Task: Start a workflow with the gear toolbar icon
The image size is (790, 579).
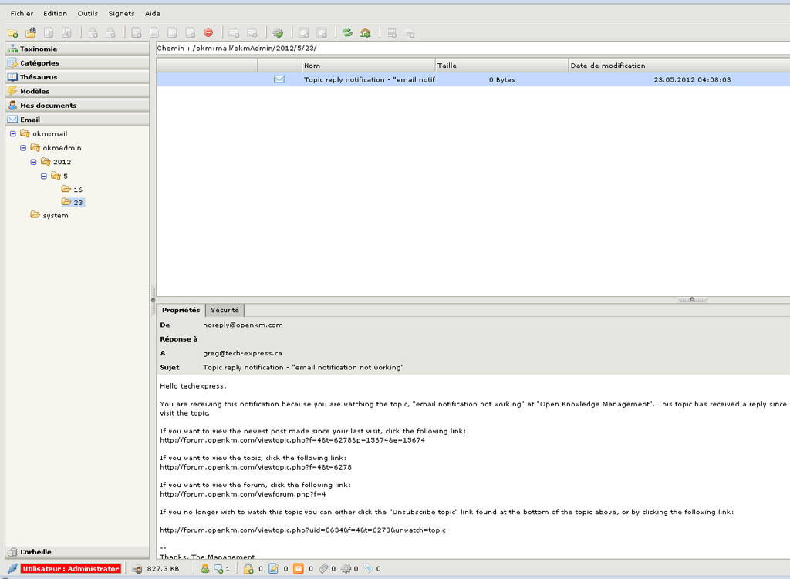Action: point(278,32)
